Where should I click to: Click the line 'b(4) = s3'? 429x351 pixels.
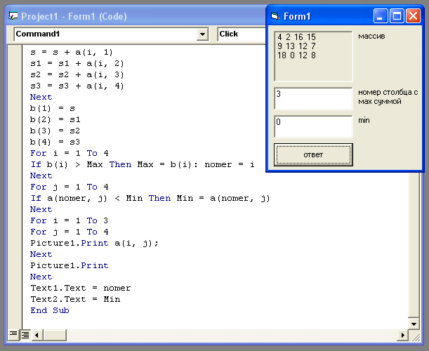pyautogui.click(x=55, y=142)
